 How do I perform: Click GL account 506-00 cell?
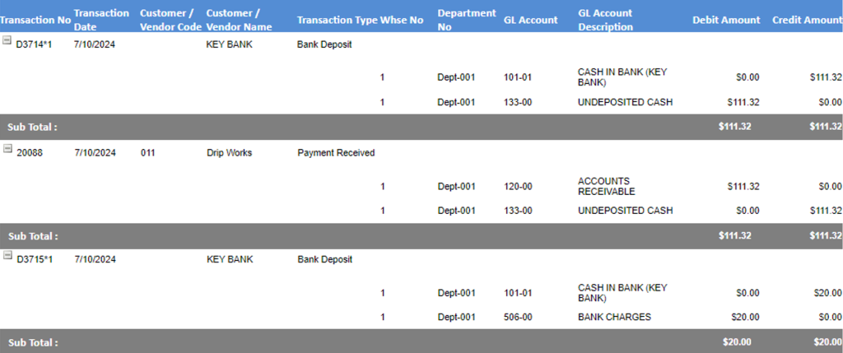pyautogui.click(x=519, y=317)
